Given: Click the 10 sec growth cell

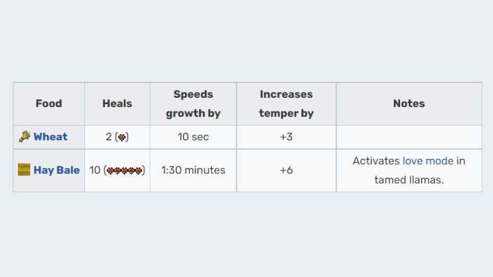Looking at the screenshot, I should (x=193, y=137).
